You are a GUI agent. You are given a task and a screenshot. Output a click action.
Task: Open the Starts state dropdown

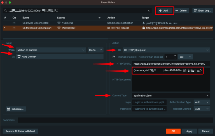click(95, 50)
